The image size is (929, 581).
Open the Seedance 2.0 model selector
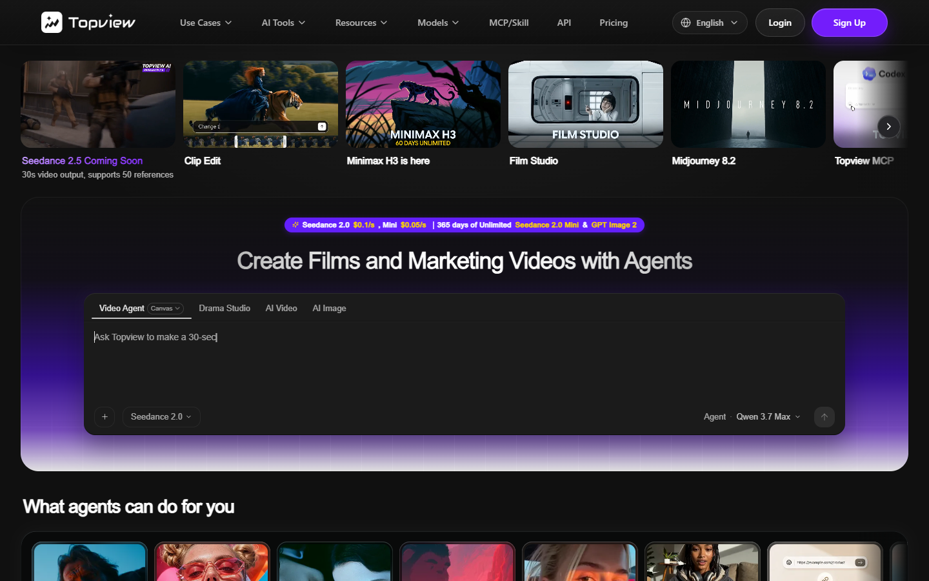[161, 417]
